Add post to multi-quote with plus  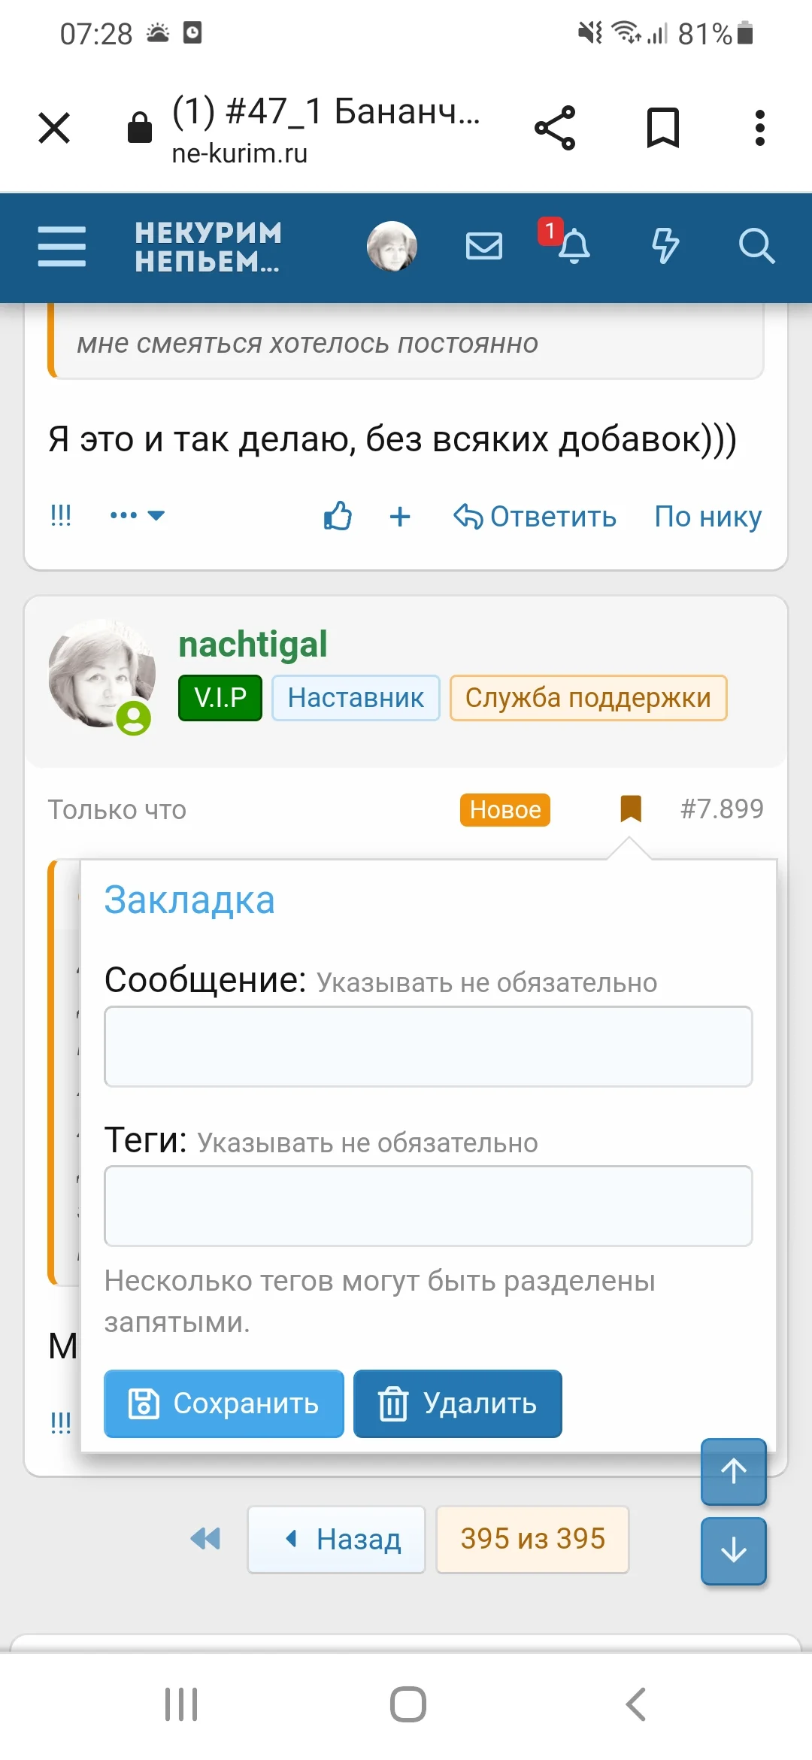(x=400, y=517)
